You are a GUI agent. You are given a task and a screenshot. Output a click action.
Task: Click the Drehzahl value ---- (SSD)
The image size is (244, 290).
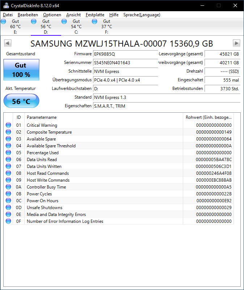tap(222, 72)
